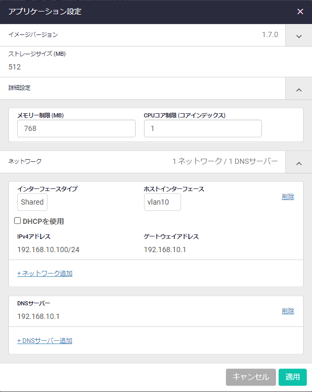Click the キャンセル button

coord(251,377)
